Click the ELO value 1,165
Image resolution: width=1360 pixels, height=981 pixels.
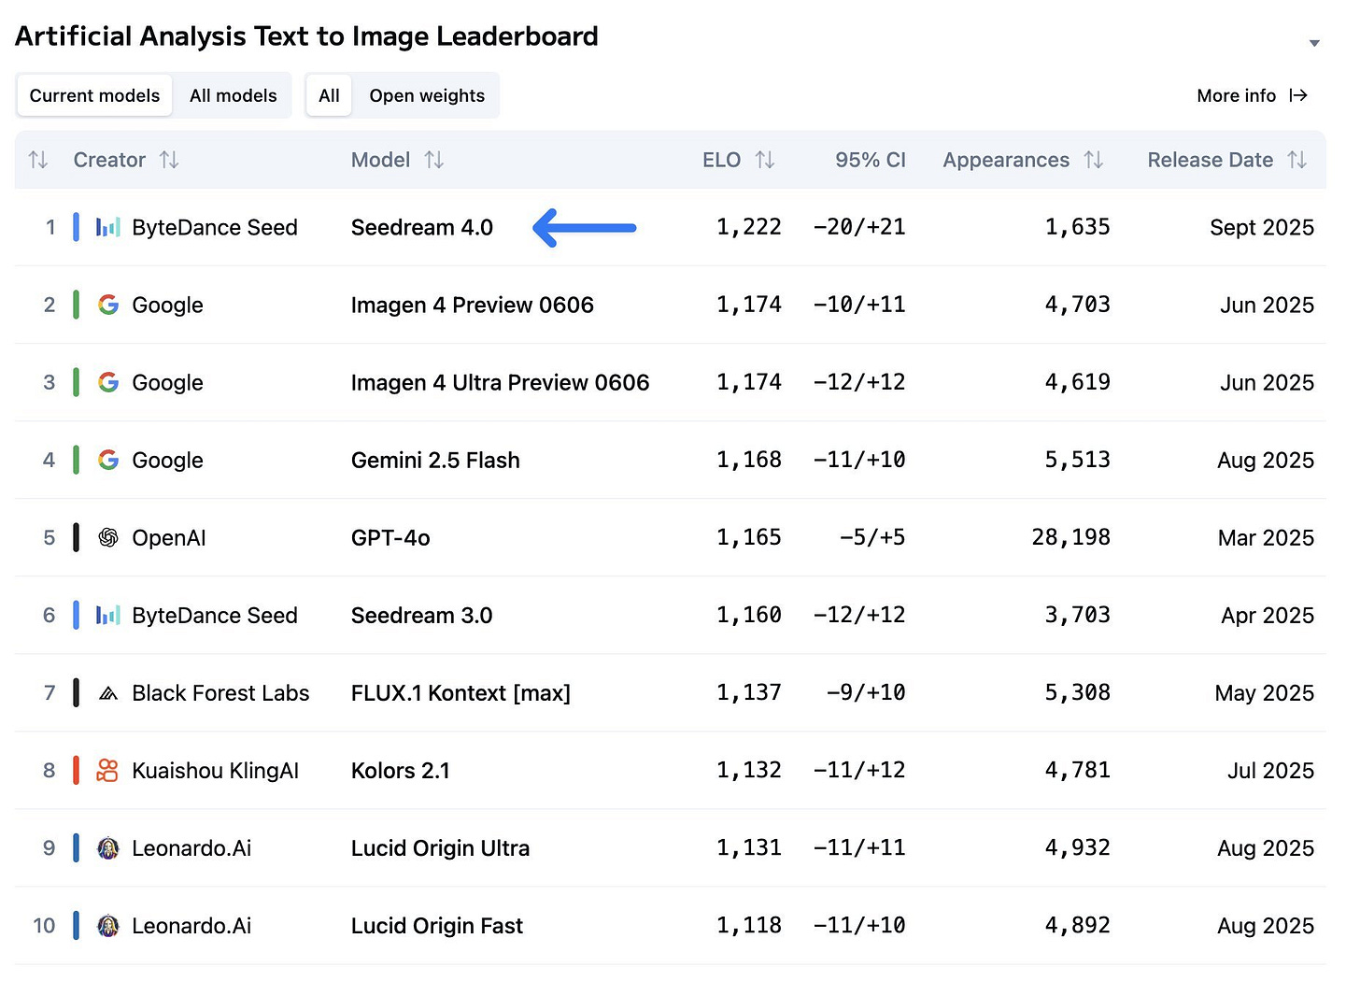[x=749, y=537]
